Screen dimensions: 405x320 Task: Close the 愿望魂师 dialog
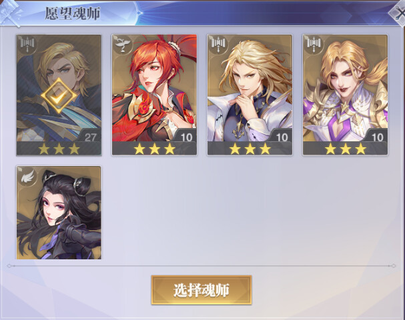399,13
